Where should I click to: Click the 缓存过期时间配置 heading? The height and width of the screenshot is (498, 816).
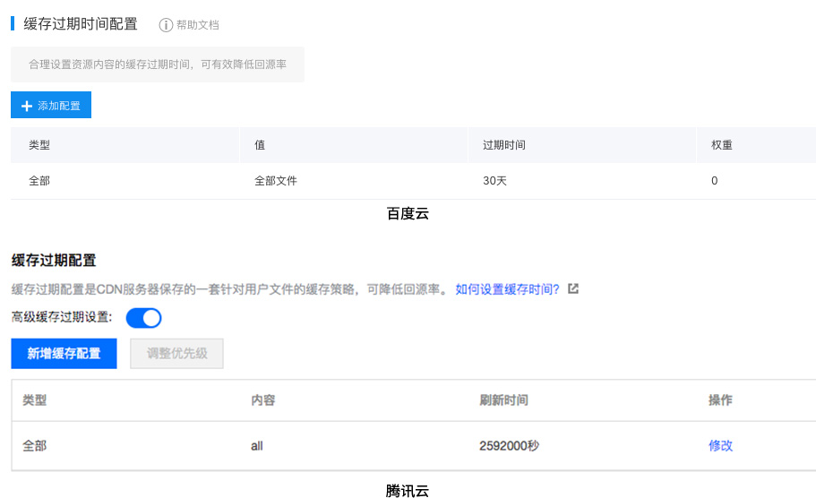(81, 24)
